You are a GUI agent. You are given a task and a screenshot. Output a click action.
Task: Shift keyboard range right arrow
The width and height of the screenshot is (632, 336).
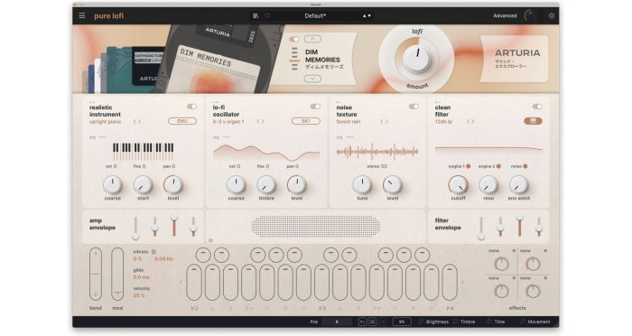(x=462, y=283)
